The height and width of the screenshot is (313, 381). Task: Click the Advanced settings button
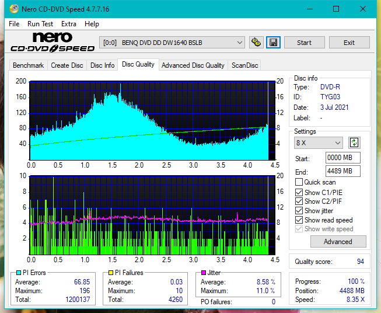(x=338, y=242)
